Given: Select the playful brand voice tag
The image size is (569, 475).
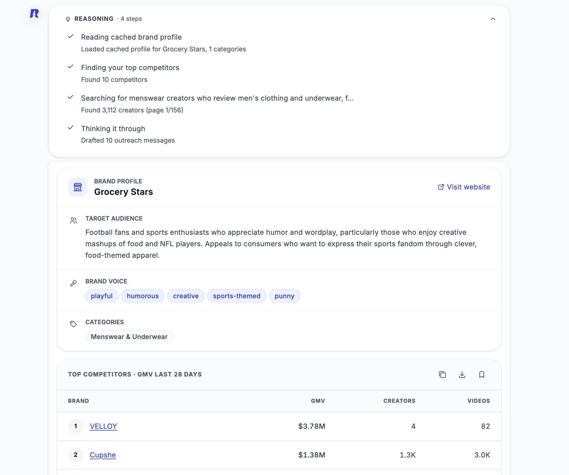Looking at the screenshot, I should 102,296.
